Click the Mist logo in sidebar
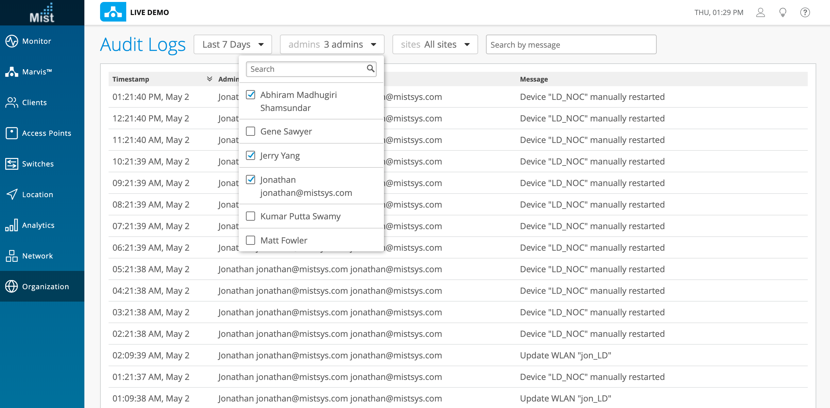 click(42, 13)
